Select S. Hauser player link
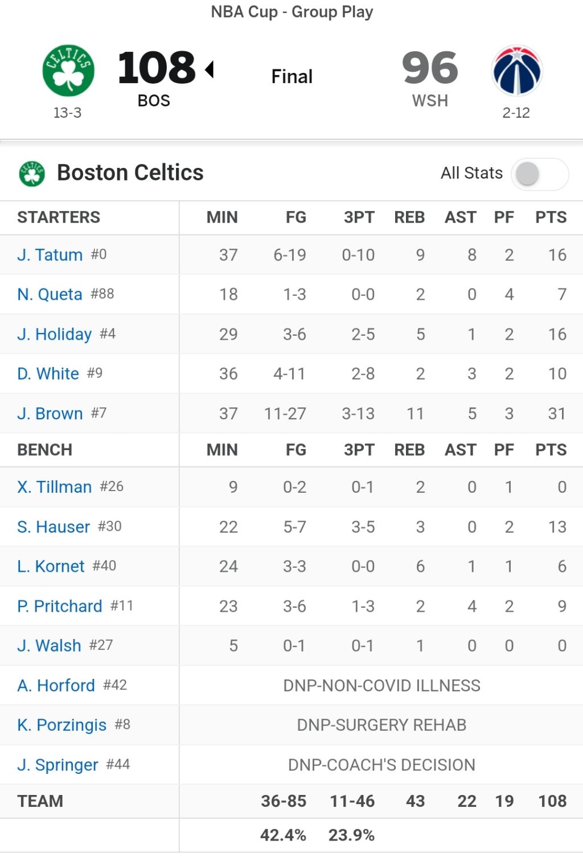Screen dimensions: 583x857 [54, 526]
